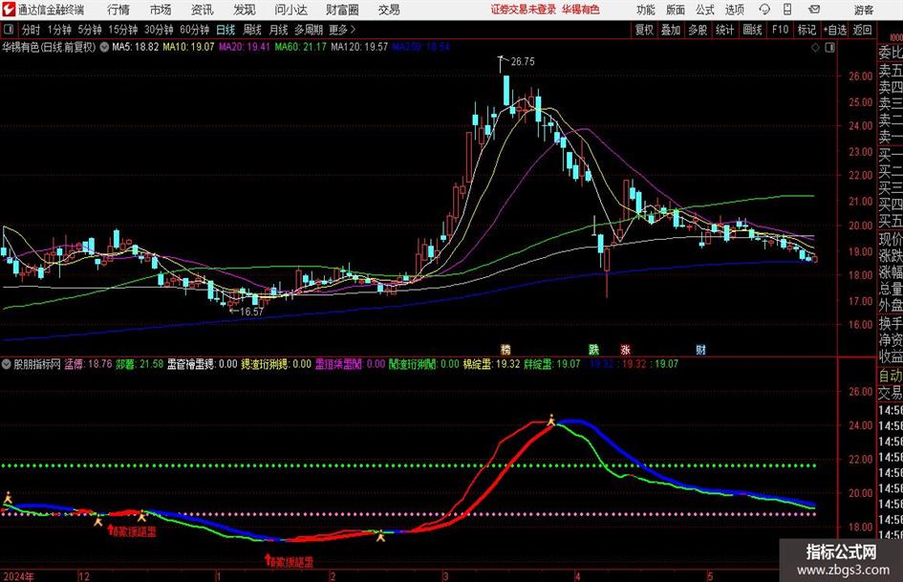Toggle the right info panel icon

(829, 48)
